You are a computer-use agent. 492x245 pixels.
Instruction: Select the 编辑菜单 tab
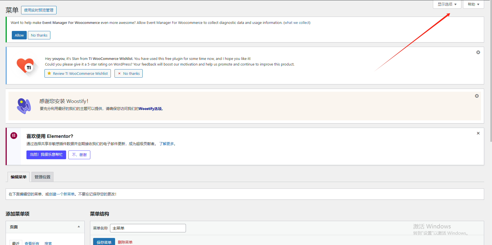19,177
